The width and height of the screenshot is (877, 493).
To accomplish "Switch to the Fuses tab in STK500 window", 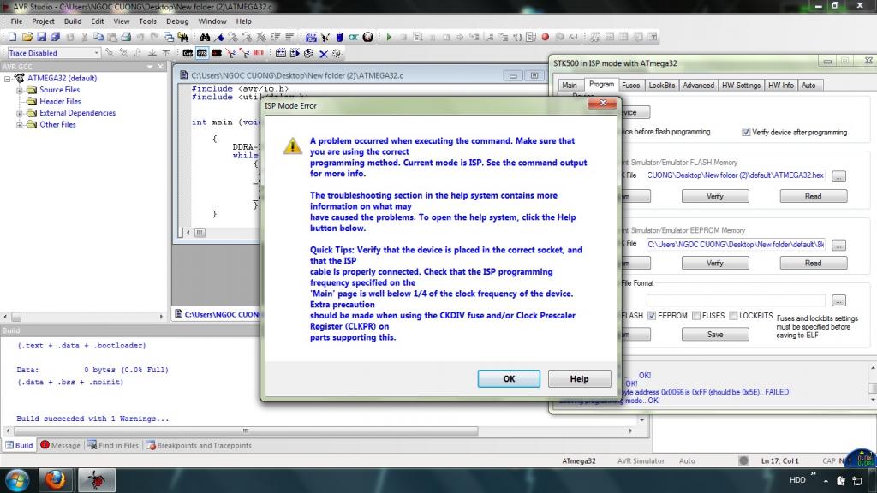I will pyautogui.click(x=630, y=86).
